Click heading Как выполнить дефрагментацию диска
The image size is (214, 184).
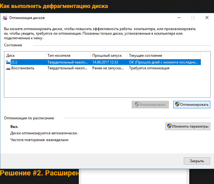(54, 6)
